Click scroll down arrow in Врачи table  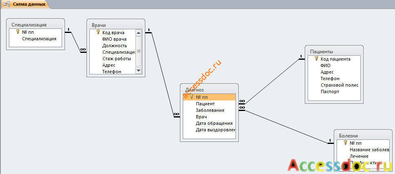[139, 71]
